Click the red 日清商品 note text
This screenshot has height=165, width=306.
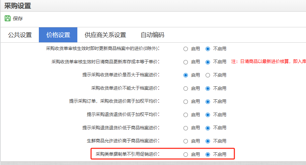coord(268,62)
